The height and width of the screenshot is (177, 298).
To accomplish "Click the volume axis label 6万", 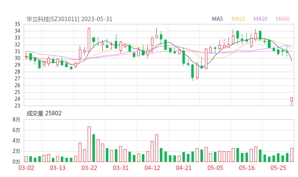I will [x=17, y=130].
